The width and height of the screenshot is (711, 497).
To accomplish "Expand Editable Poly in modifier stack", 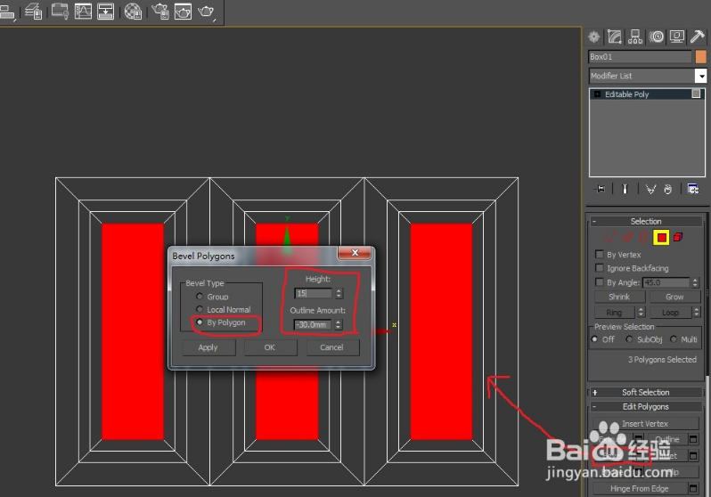I will tap(597, 94).
